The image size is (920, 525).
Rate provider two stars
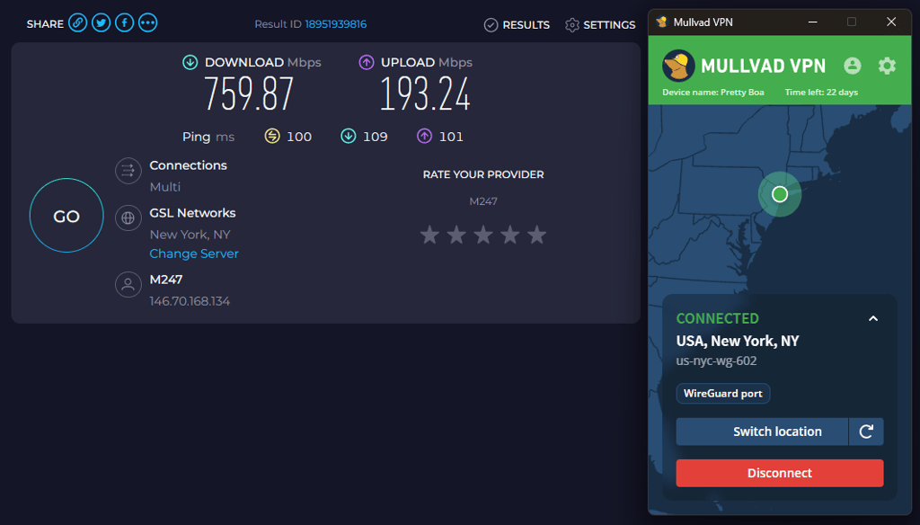tap(456, 235)
